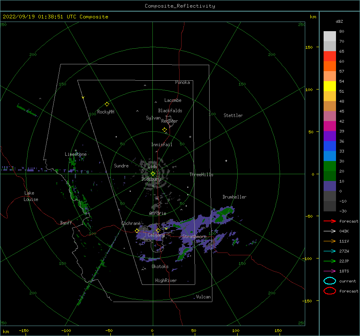
Task: Click the light gray 80 dBZ swatch
Action: (330, 36)
